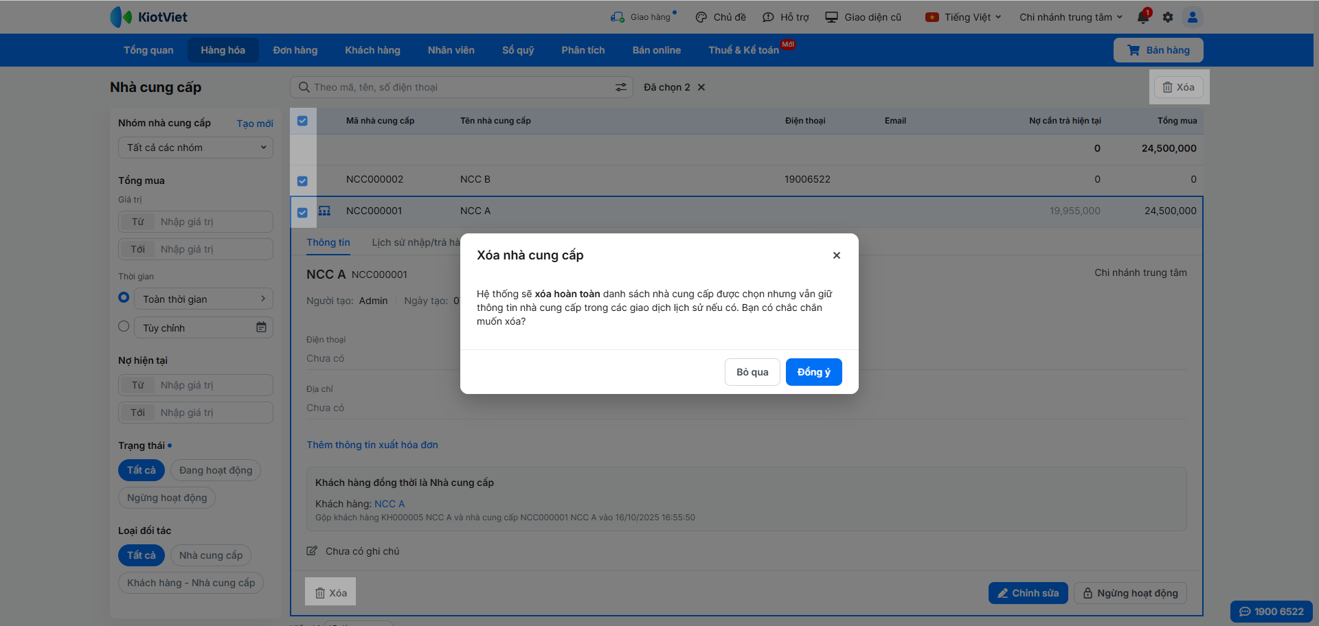This screenshot has width=1319, height=626.
Task: Switch to the Lịch sử nhập/trả hàng tab
Action: (416, 242)
